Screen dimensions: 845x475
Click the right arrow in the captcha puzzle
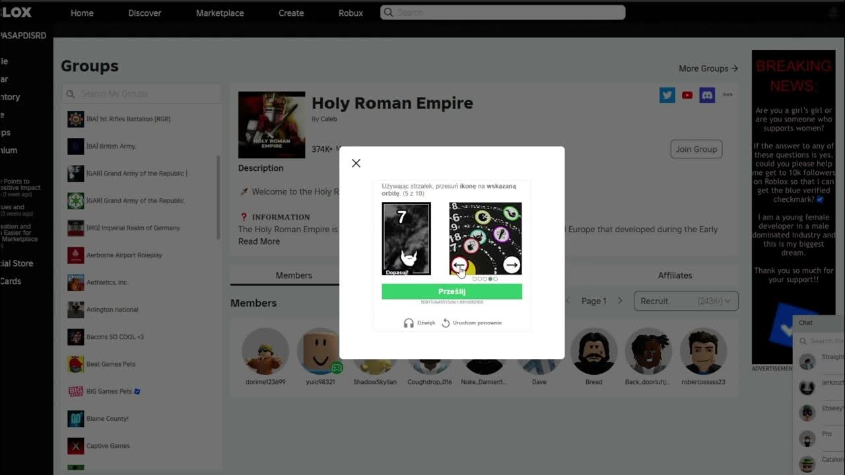[512, 265]
